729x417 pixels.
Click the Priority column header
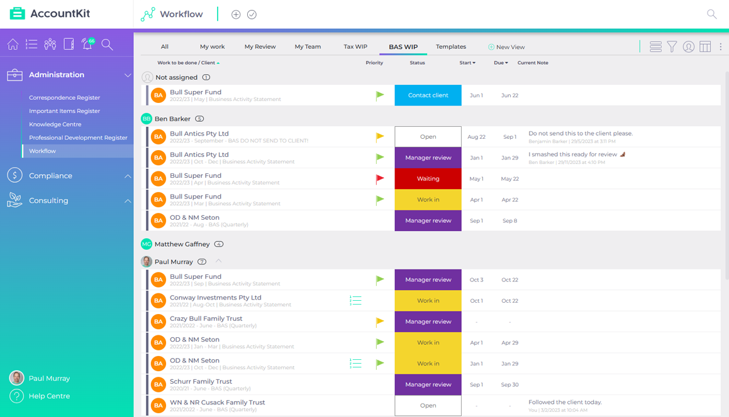(374, 63)
